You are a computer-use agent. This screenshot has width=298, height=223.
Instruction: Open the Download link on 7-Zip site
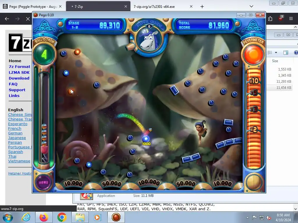click(19, 78)
